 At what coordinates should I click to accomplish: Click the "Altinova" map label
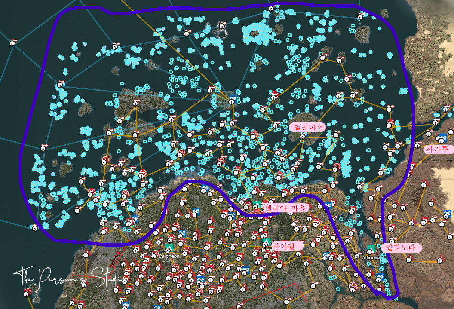coord(371,257)
